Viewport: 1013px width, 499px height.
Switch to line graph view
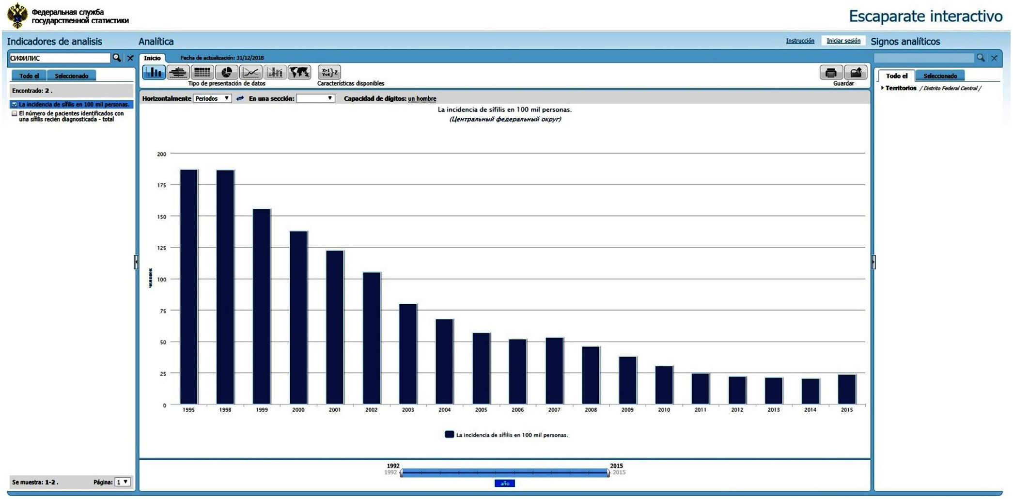[x=250, y=73]
